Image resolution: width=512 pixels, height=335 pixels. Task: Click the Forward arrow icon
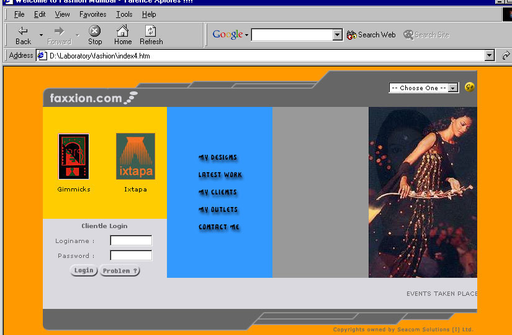[59, 31]
